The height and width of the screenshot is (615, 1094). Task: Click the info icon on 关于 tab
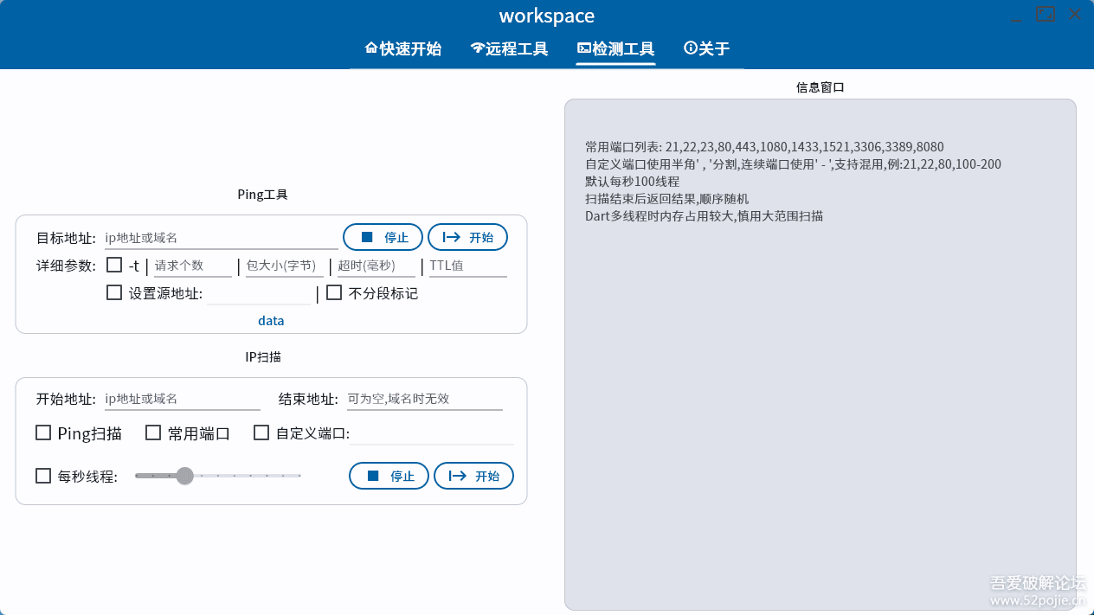(686, 49)
